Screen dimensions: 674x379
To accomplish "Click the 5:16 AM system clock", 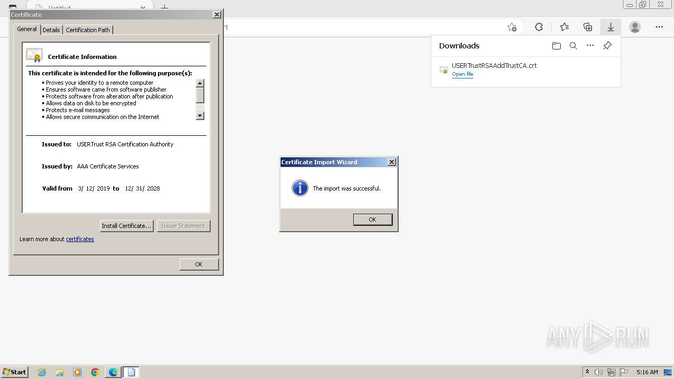I will pyautogui.click(x=647, y=372).
